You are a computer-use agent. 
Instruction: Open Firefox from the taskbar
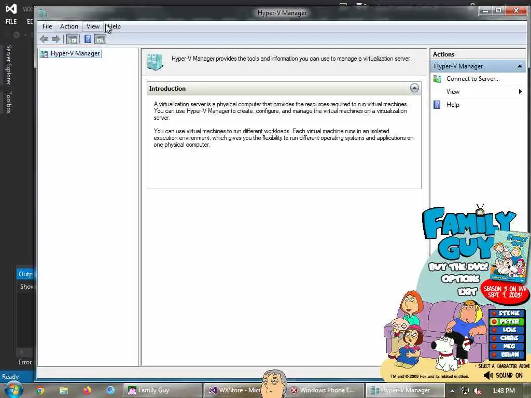[87, 391]
